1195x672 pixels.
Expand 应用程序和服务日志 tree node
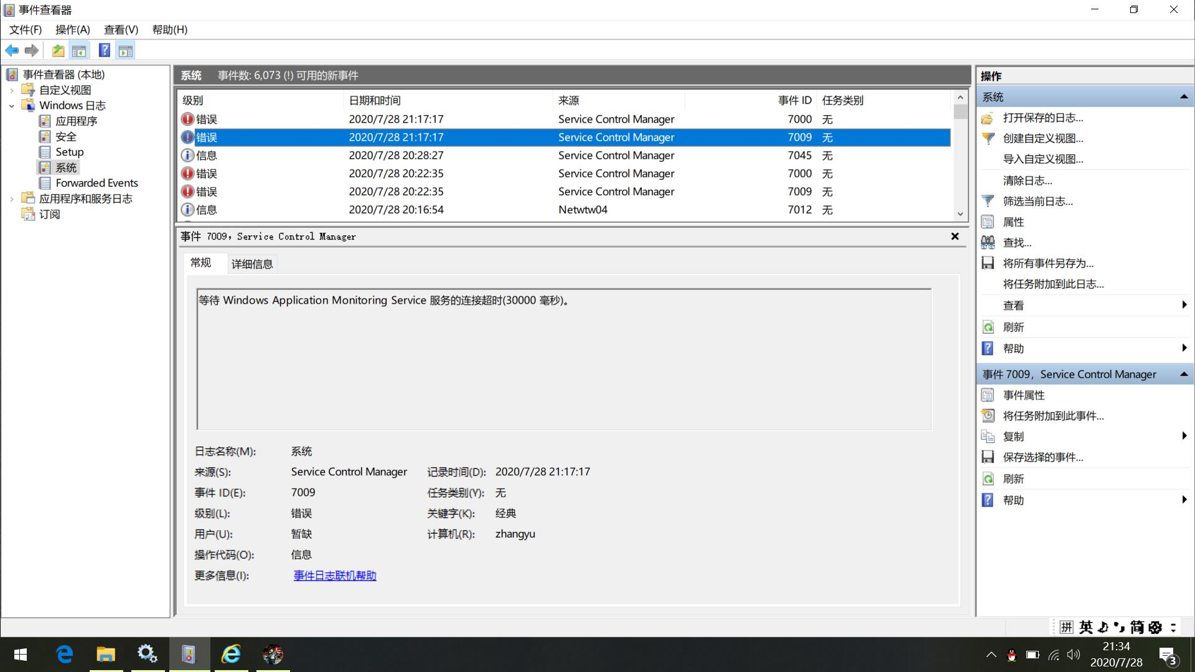(11, 199)
